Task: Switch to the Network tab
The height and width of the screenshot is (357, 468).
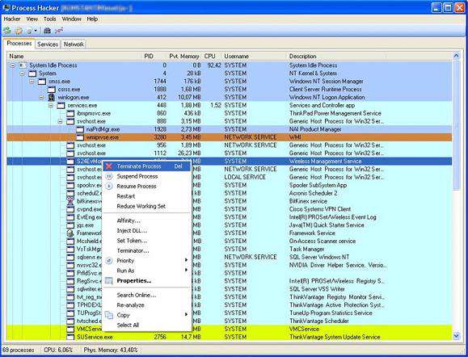Action: (x=74, y=44)
